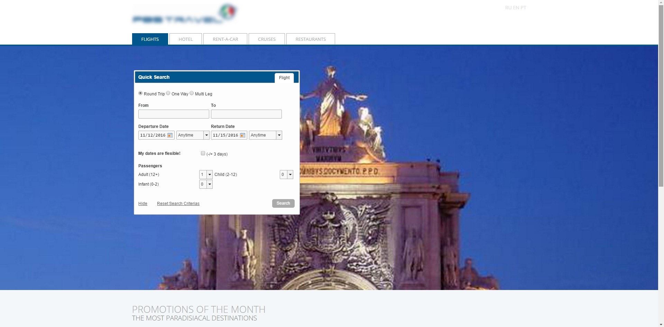Click the Hide link

point(143,204)
